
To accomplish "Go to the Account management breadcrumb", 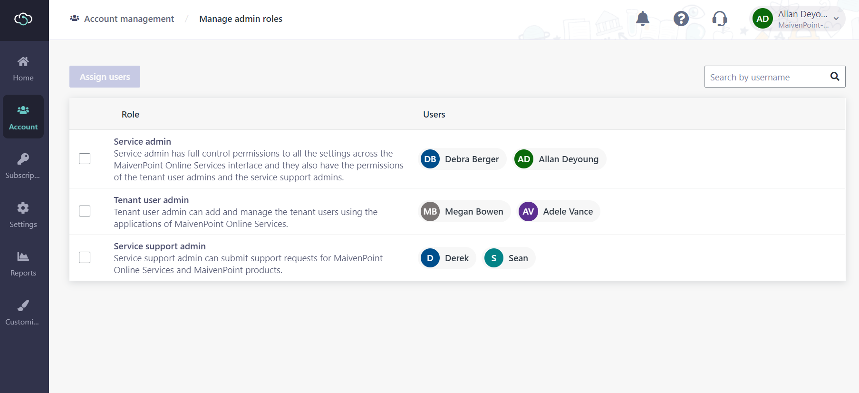I will tap(129, 19).
